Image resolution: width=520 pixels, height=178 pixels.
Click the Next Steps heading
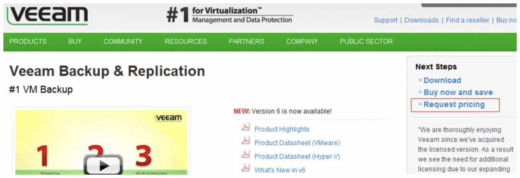pyautogui.click(x=436, y=66)
